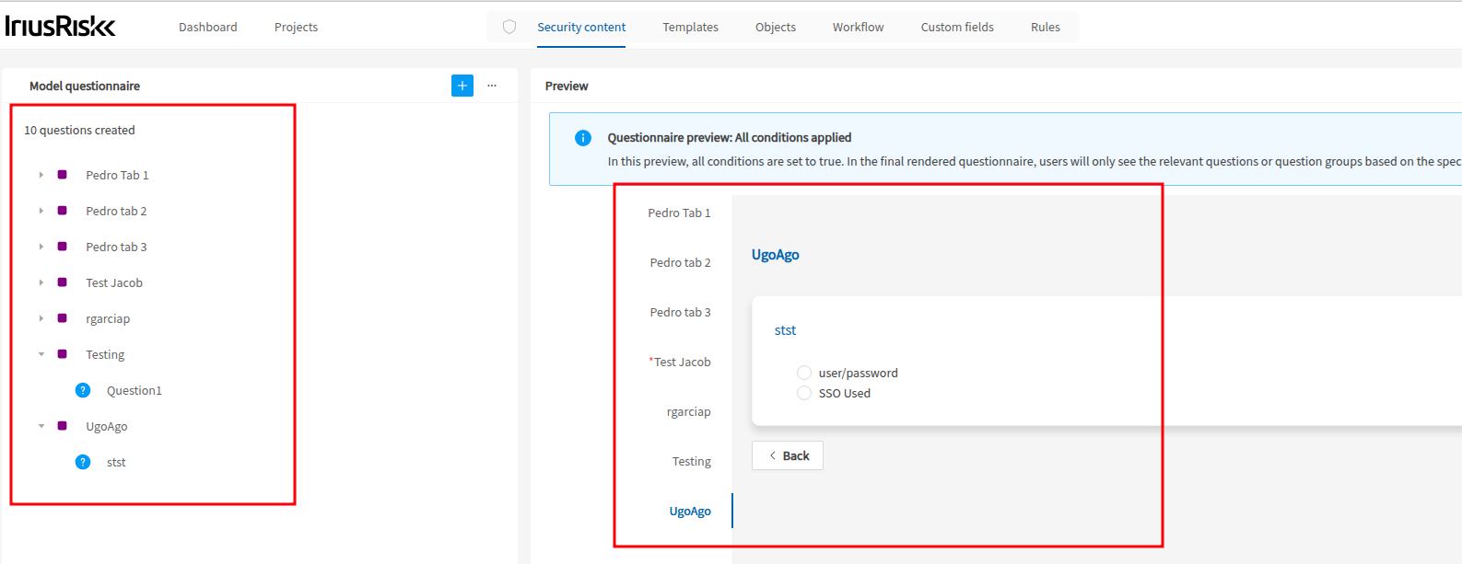Expand the Pedro Tab 1 tree node

tap(41, 175)
